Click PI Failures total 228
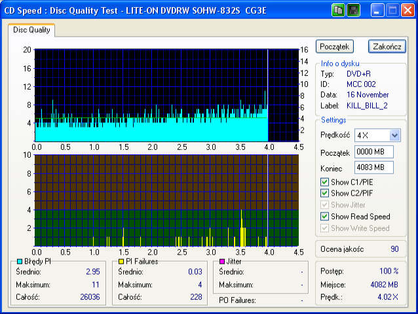 click(196, 297)
